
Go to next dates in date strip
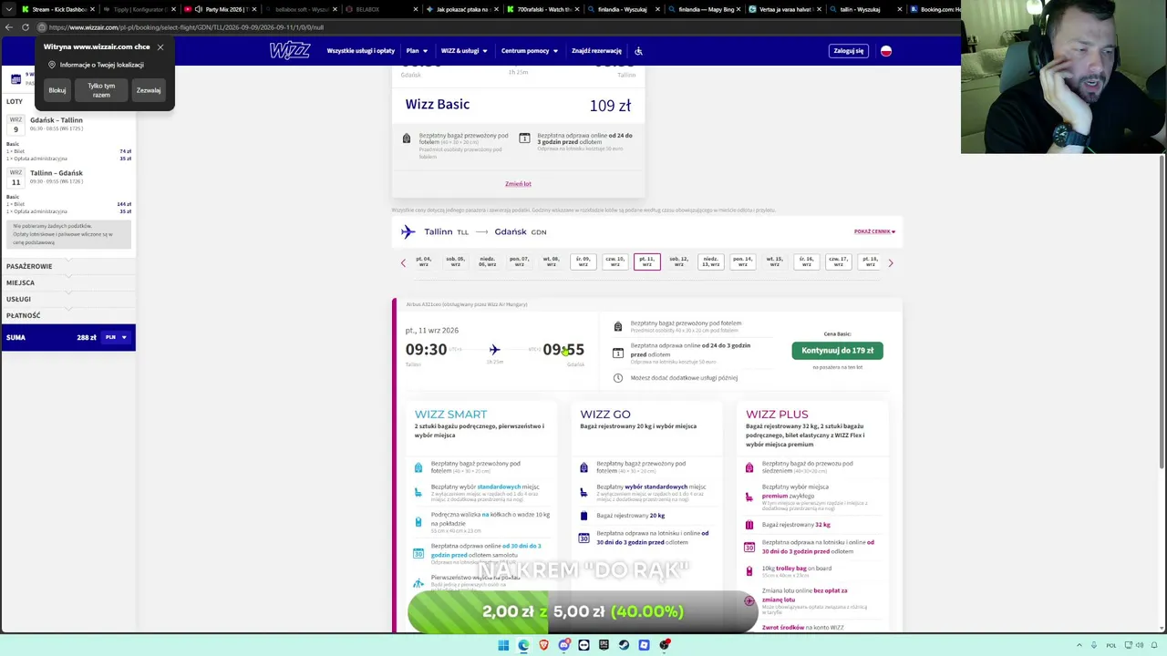click(891, 262)
